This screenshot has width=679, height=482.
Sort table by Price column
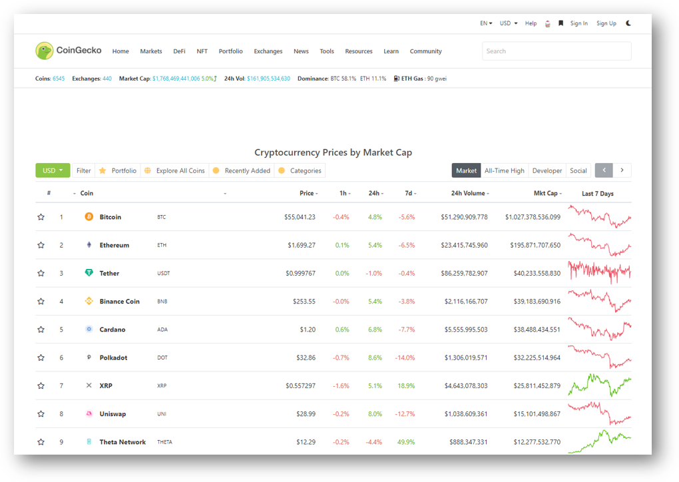[x=308, y=193]
